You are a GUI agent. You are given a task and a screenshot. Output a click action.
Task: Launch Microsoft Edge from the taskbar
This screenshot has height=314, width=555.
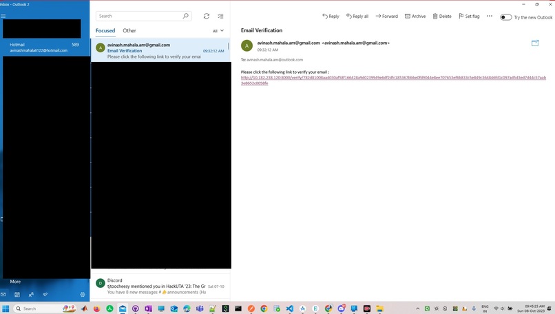tap(187, 308)
